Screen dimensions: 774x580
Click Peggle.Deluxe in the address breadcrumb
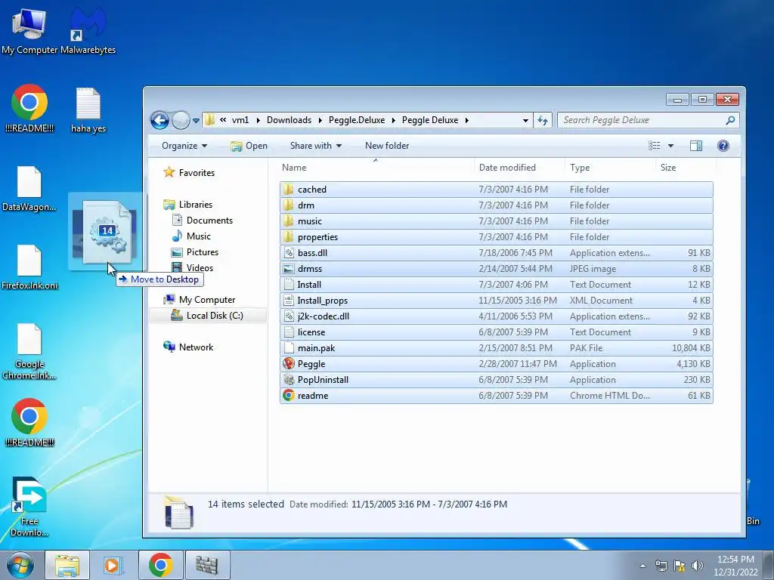(x=357, y=120)
